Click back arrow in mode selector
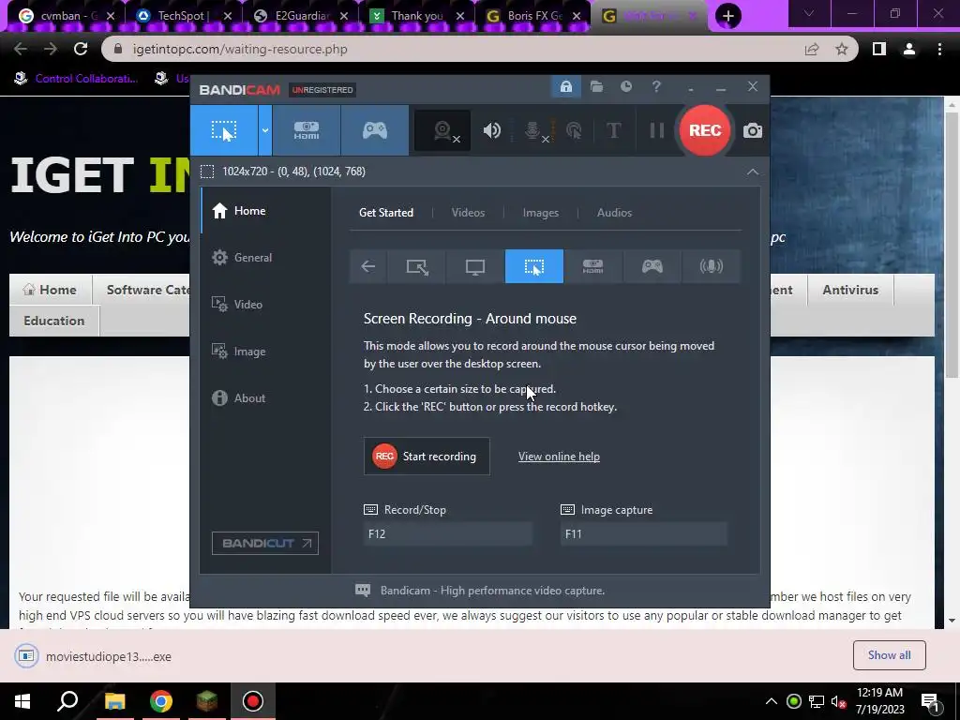The width and height of the screenshot is (960, 720). pyautogui.click(x=367, y=266)
